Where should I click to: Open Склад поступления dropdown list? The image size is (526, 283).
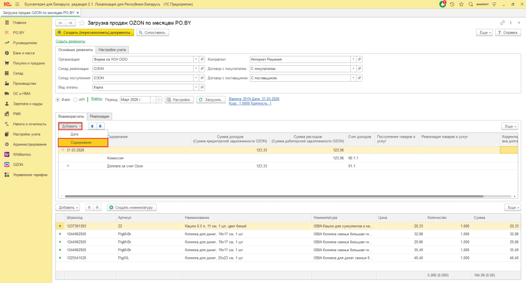[196, 78]
